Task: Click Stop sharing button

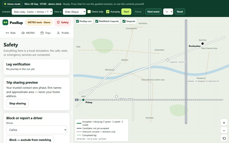Action: click(18, 103)
